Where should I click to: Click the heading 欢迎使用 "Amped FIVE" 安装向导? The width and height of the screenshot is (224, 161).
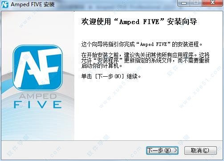pos(139,22)
